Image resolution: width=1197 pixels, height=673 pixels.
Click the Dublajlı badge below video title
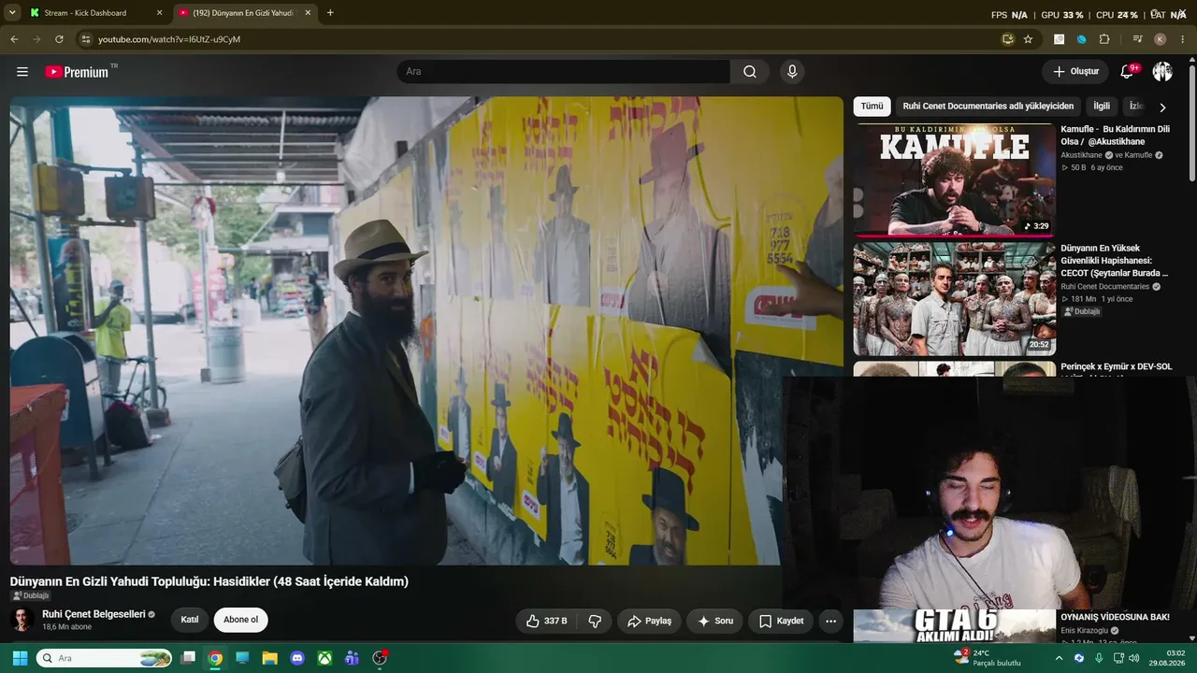coord(30,595)
